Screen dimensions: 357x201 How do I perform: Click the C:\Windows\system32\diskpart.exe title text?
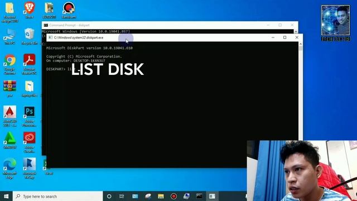click(x=79, y=37)
